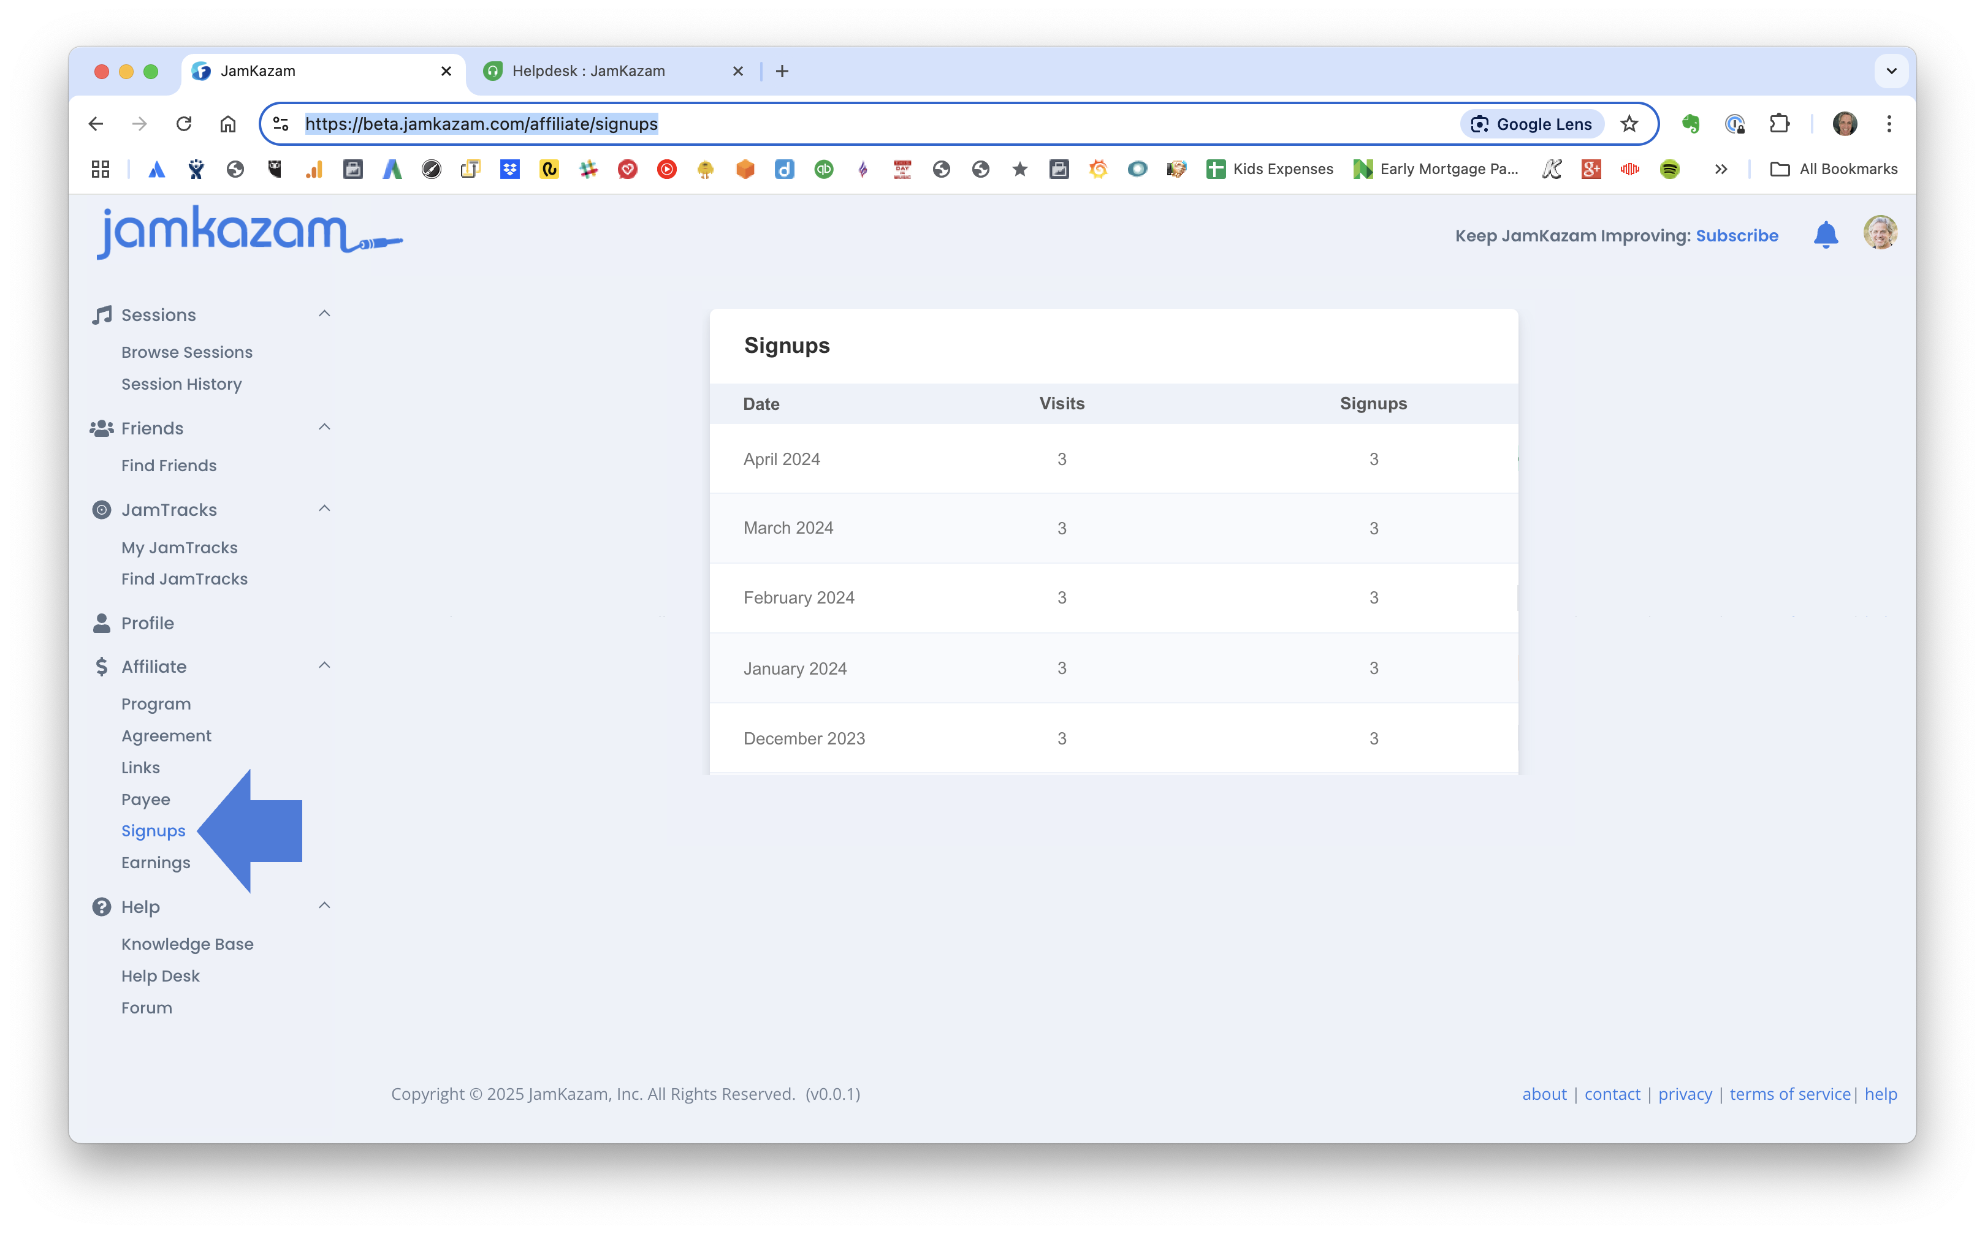Open the user avatar in page header

tap(1880, 233)
